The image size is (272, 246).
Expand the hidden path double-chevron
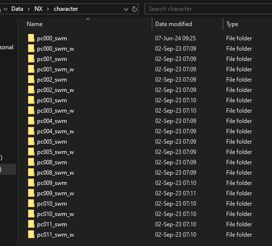point(5,9)
